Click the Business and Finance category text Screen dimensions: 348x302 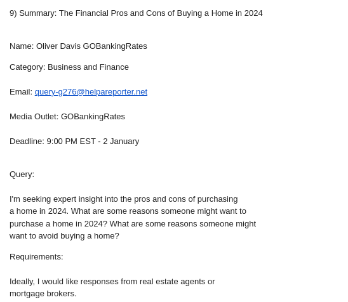pos(88,67)
